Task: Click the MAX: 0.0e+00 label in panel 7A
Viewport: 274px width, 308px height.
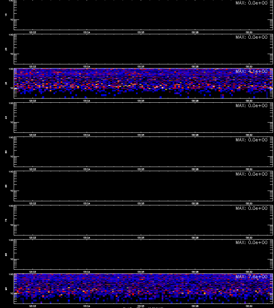Action: 251,208
